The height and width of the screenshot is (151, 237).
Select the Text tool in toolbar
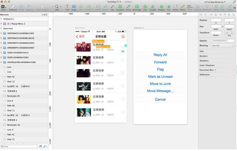[x=68, y=7]
